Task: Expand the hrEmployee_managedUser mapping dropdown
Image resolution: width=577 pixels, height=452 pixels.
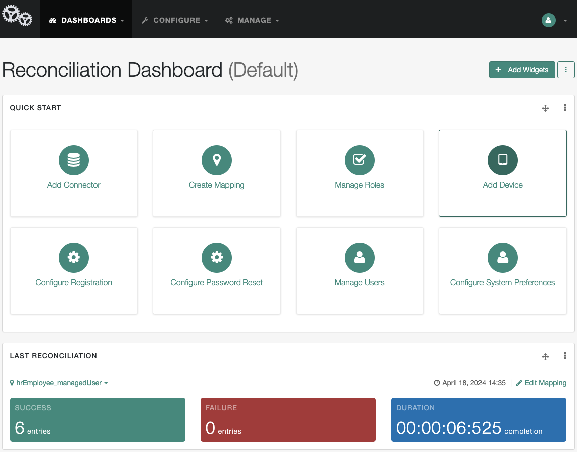Action: tap(59, 383)
